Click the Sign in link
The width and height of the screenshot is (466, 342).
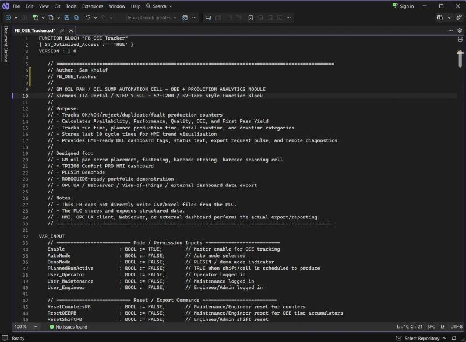pyautogui.click(x=407, y=6)
